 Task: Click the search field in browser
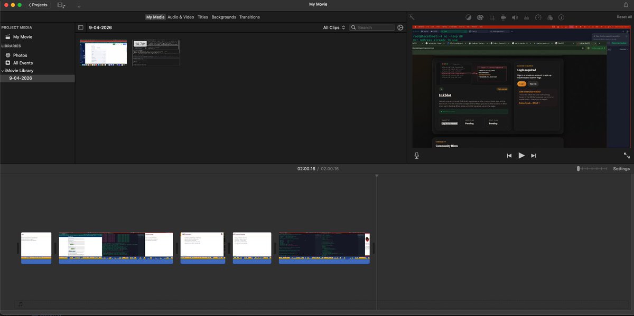[372, 27]
